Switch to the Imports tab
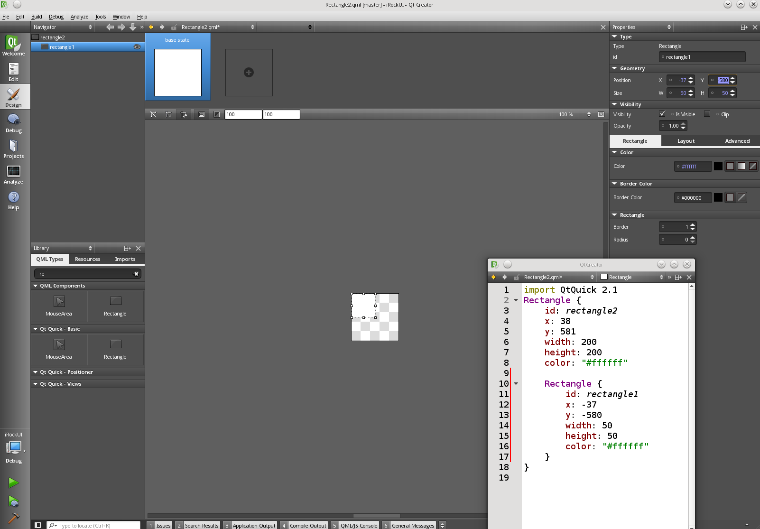Image resolution: width=760 pixels, height=529 pixels. (125, 259)
